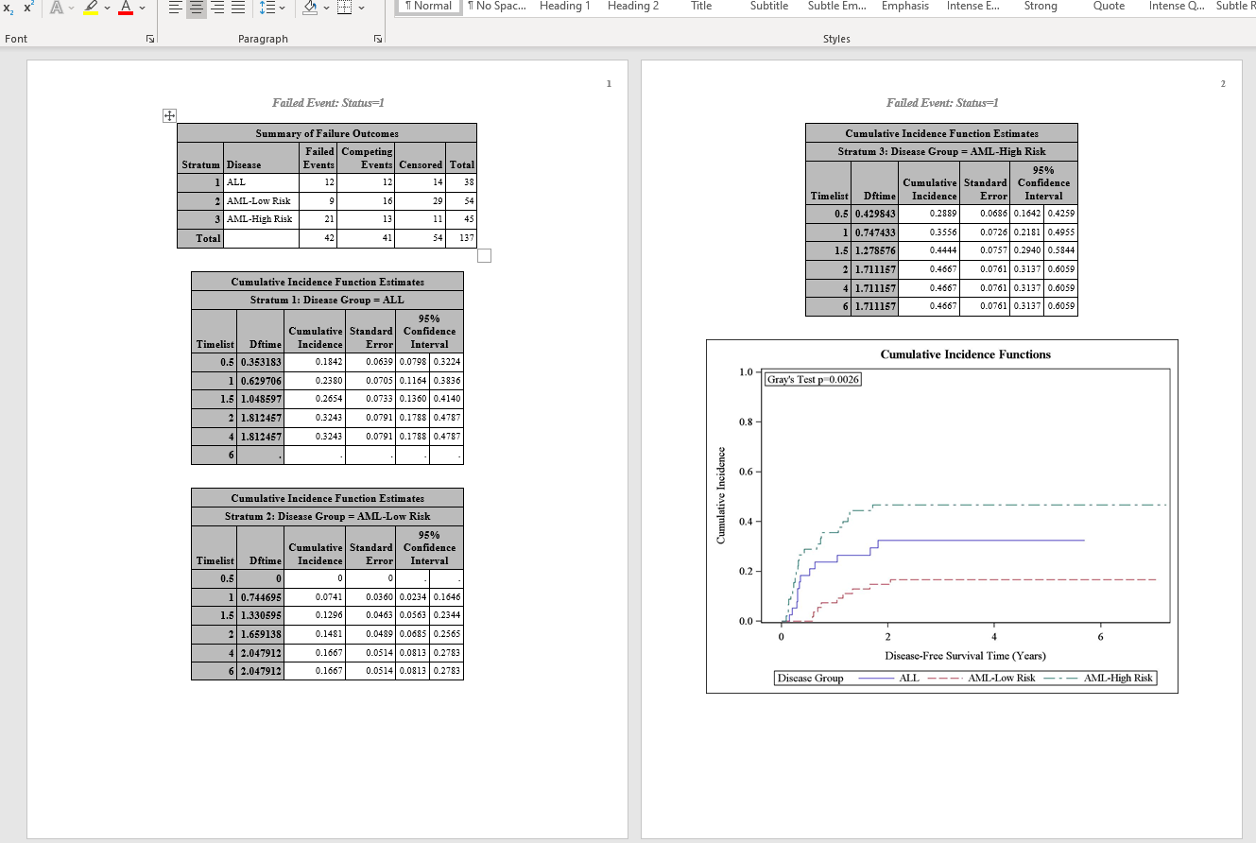Apply subscript formatting
The image size is (1256, 843).
(8, 8)
